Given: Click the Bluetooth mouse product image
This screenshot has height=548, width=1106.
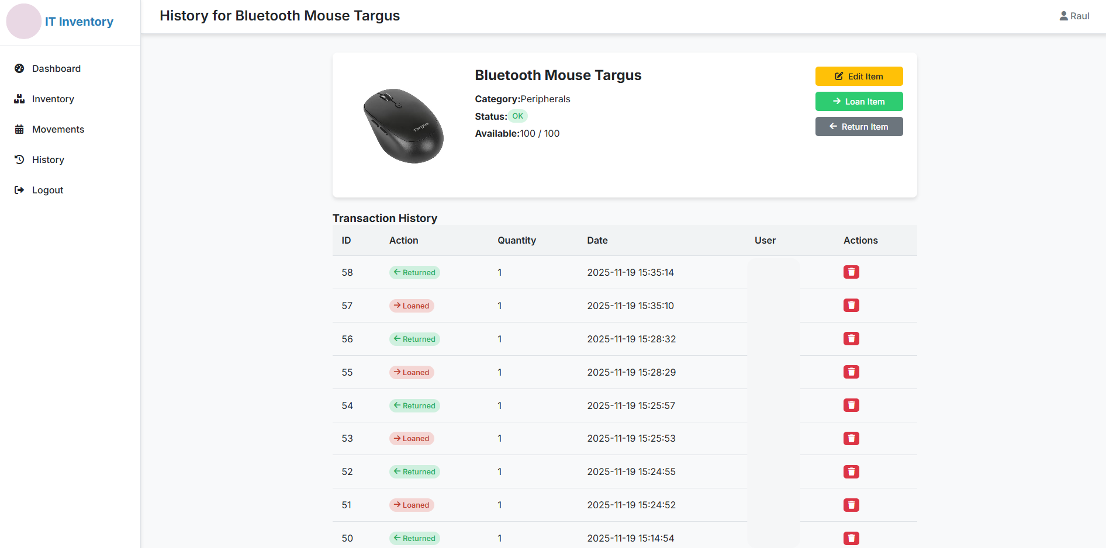Looking at the screenshot, I should pos(403,125).
